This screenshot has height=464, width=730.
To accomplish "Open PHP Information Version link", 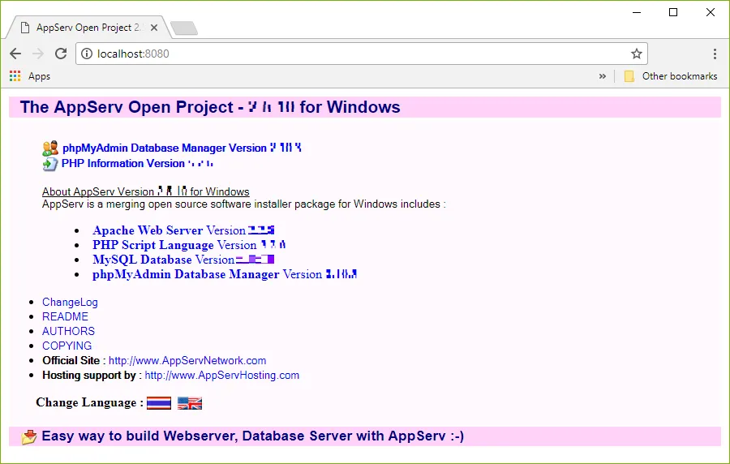I will point(137,163).
